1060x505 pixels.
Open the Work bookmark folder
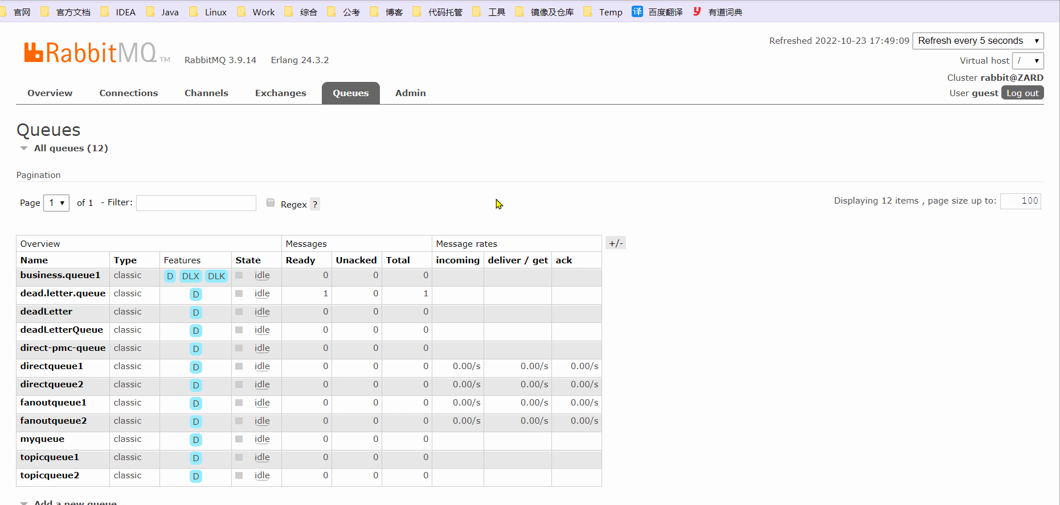[256, 12]
